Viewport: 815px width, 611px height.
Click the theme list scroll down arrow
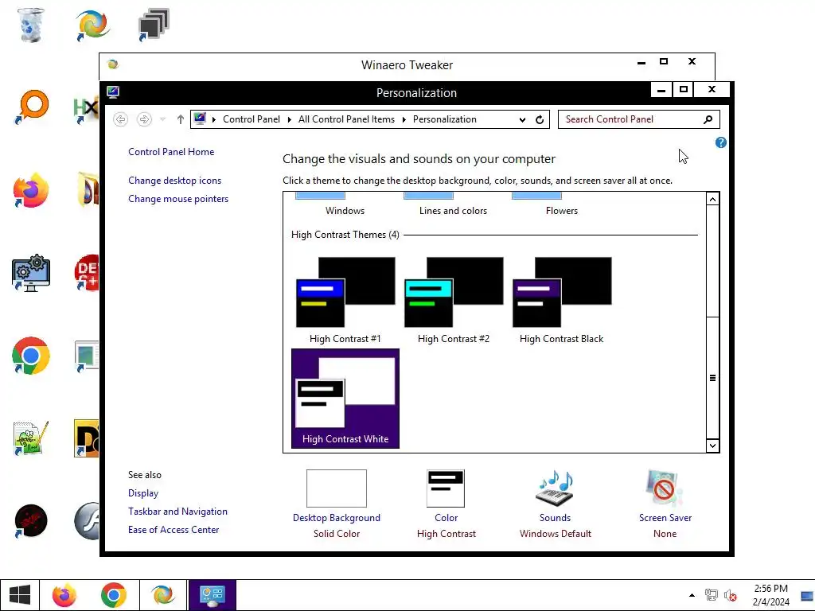[x=712, y=446]
